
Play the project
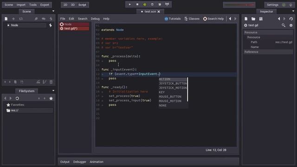click(130, 4)
